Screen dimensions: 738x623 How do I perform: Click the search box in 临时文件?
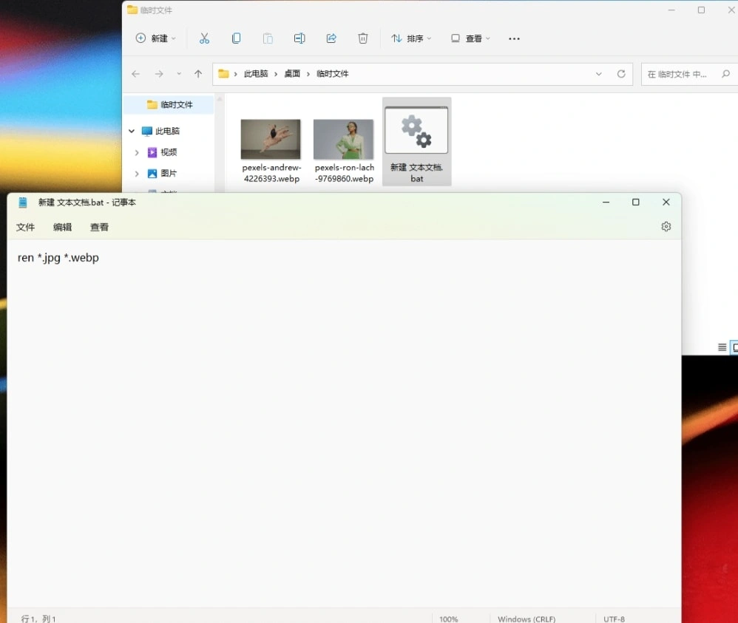tap(680, 74)
